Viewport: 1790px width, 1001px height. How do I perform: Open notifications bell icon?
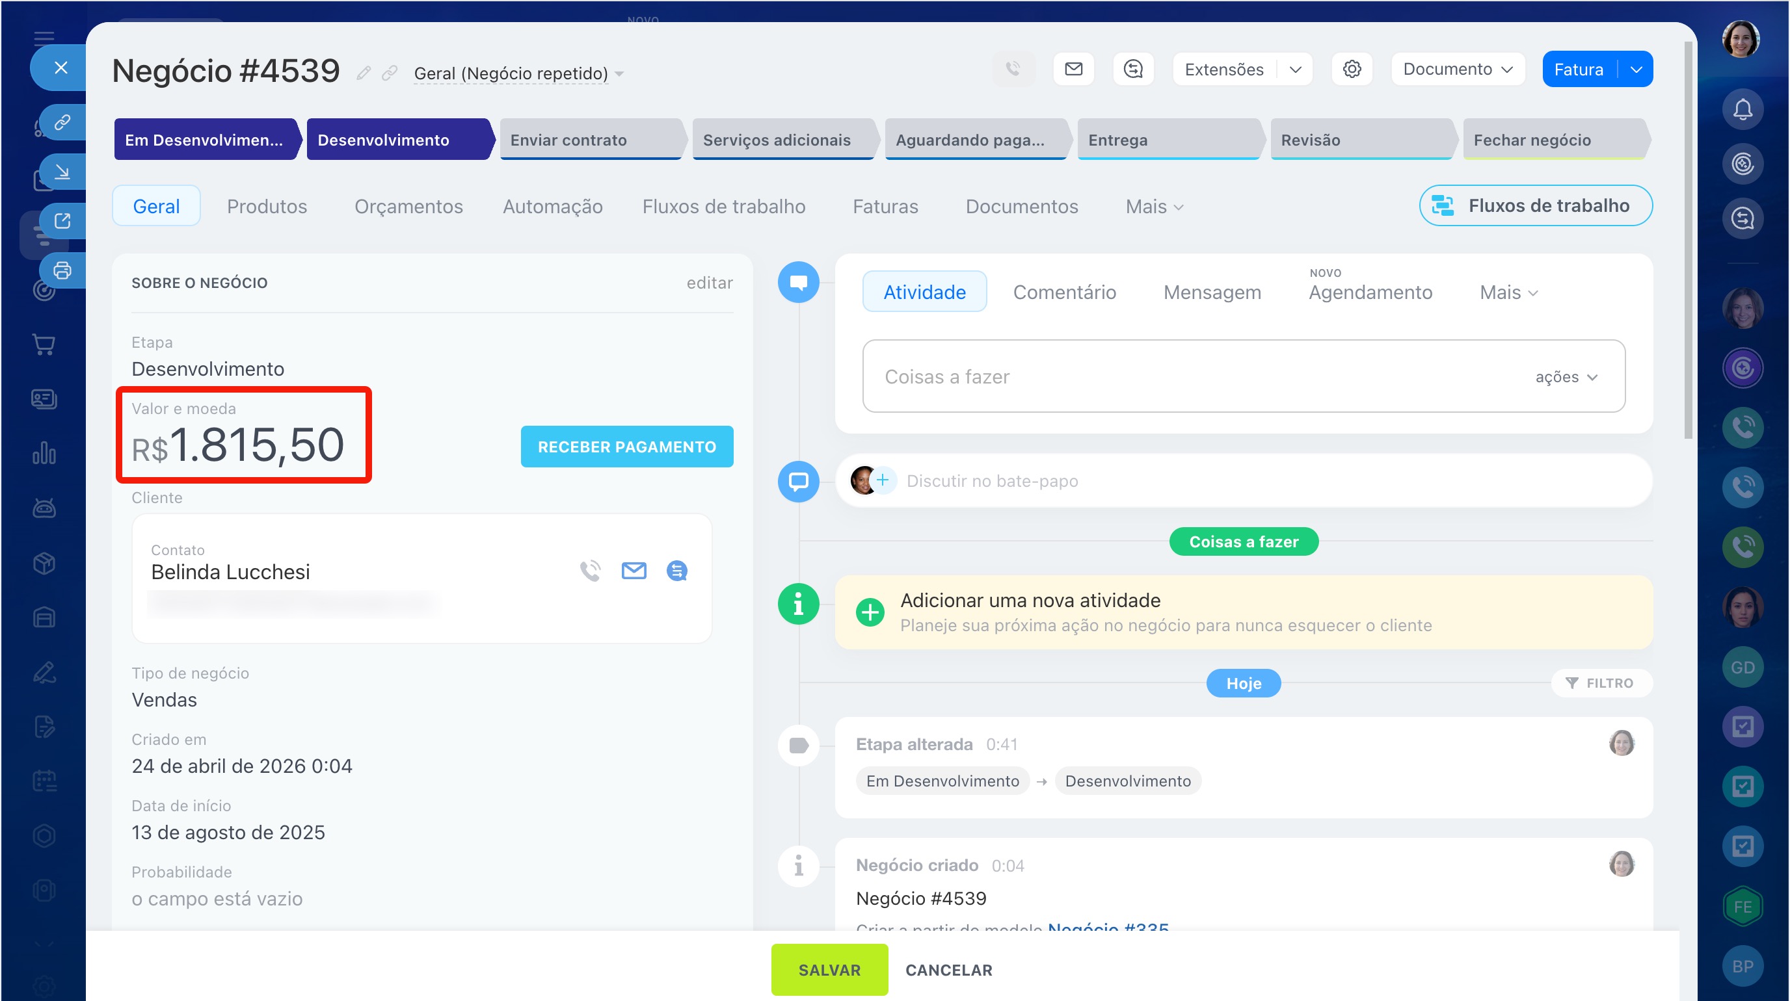pos(1742,109)
